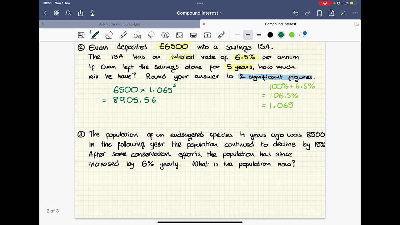Tap the highlighted £6500 amount

click(174, 47)
